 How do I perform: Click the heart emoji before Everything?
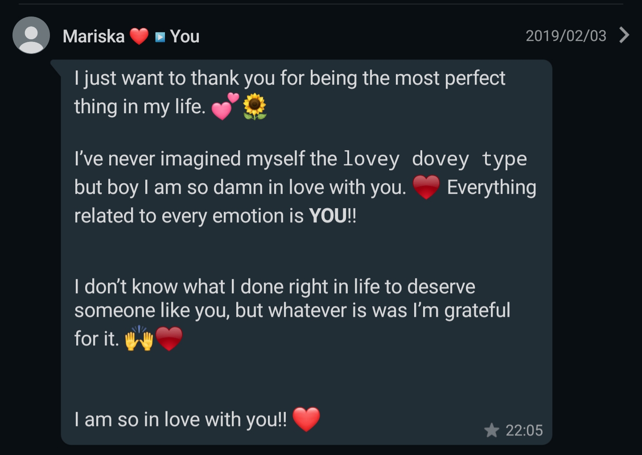point(426,187)
